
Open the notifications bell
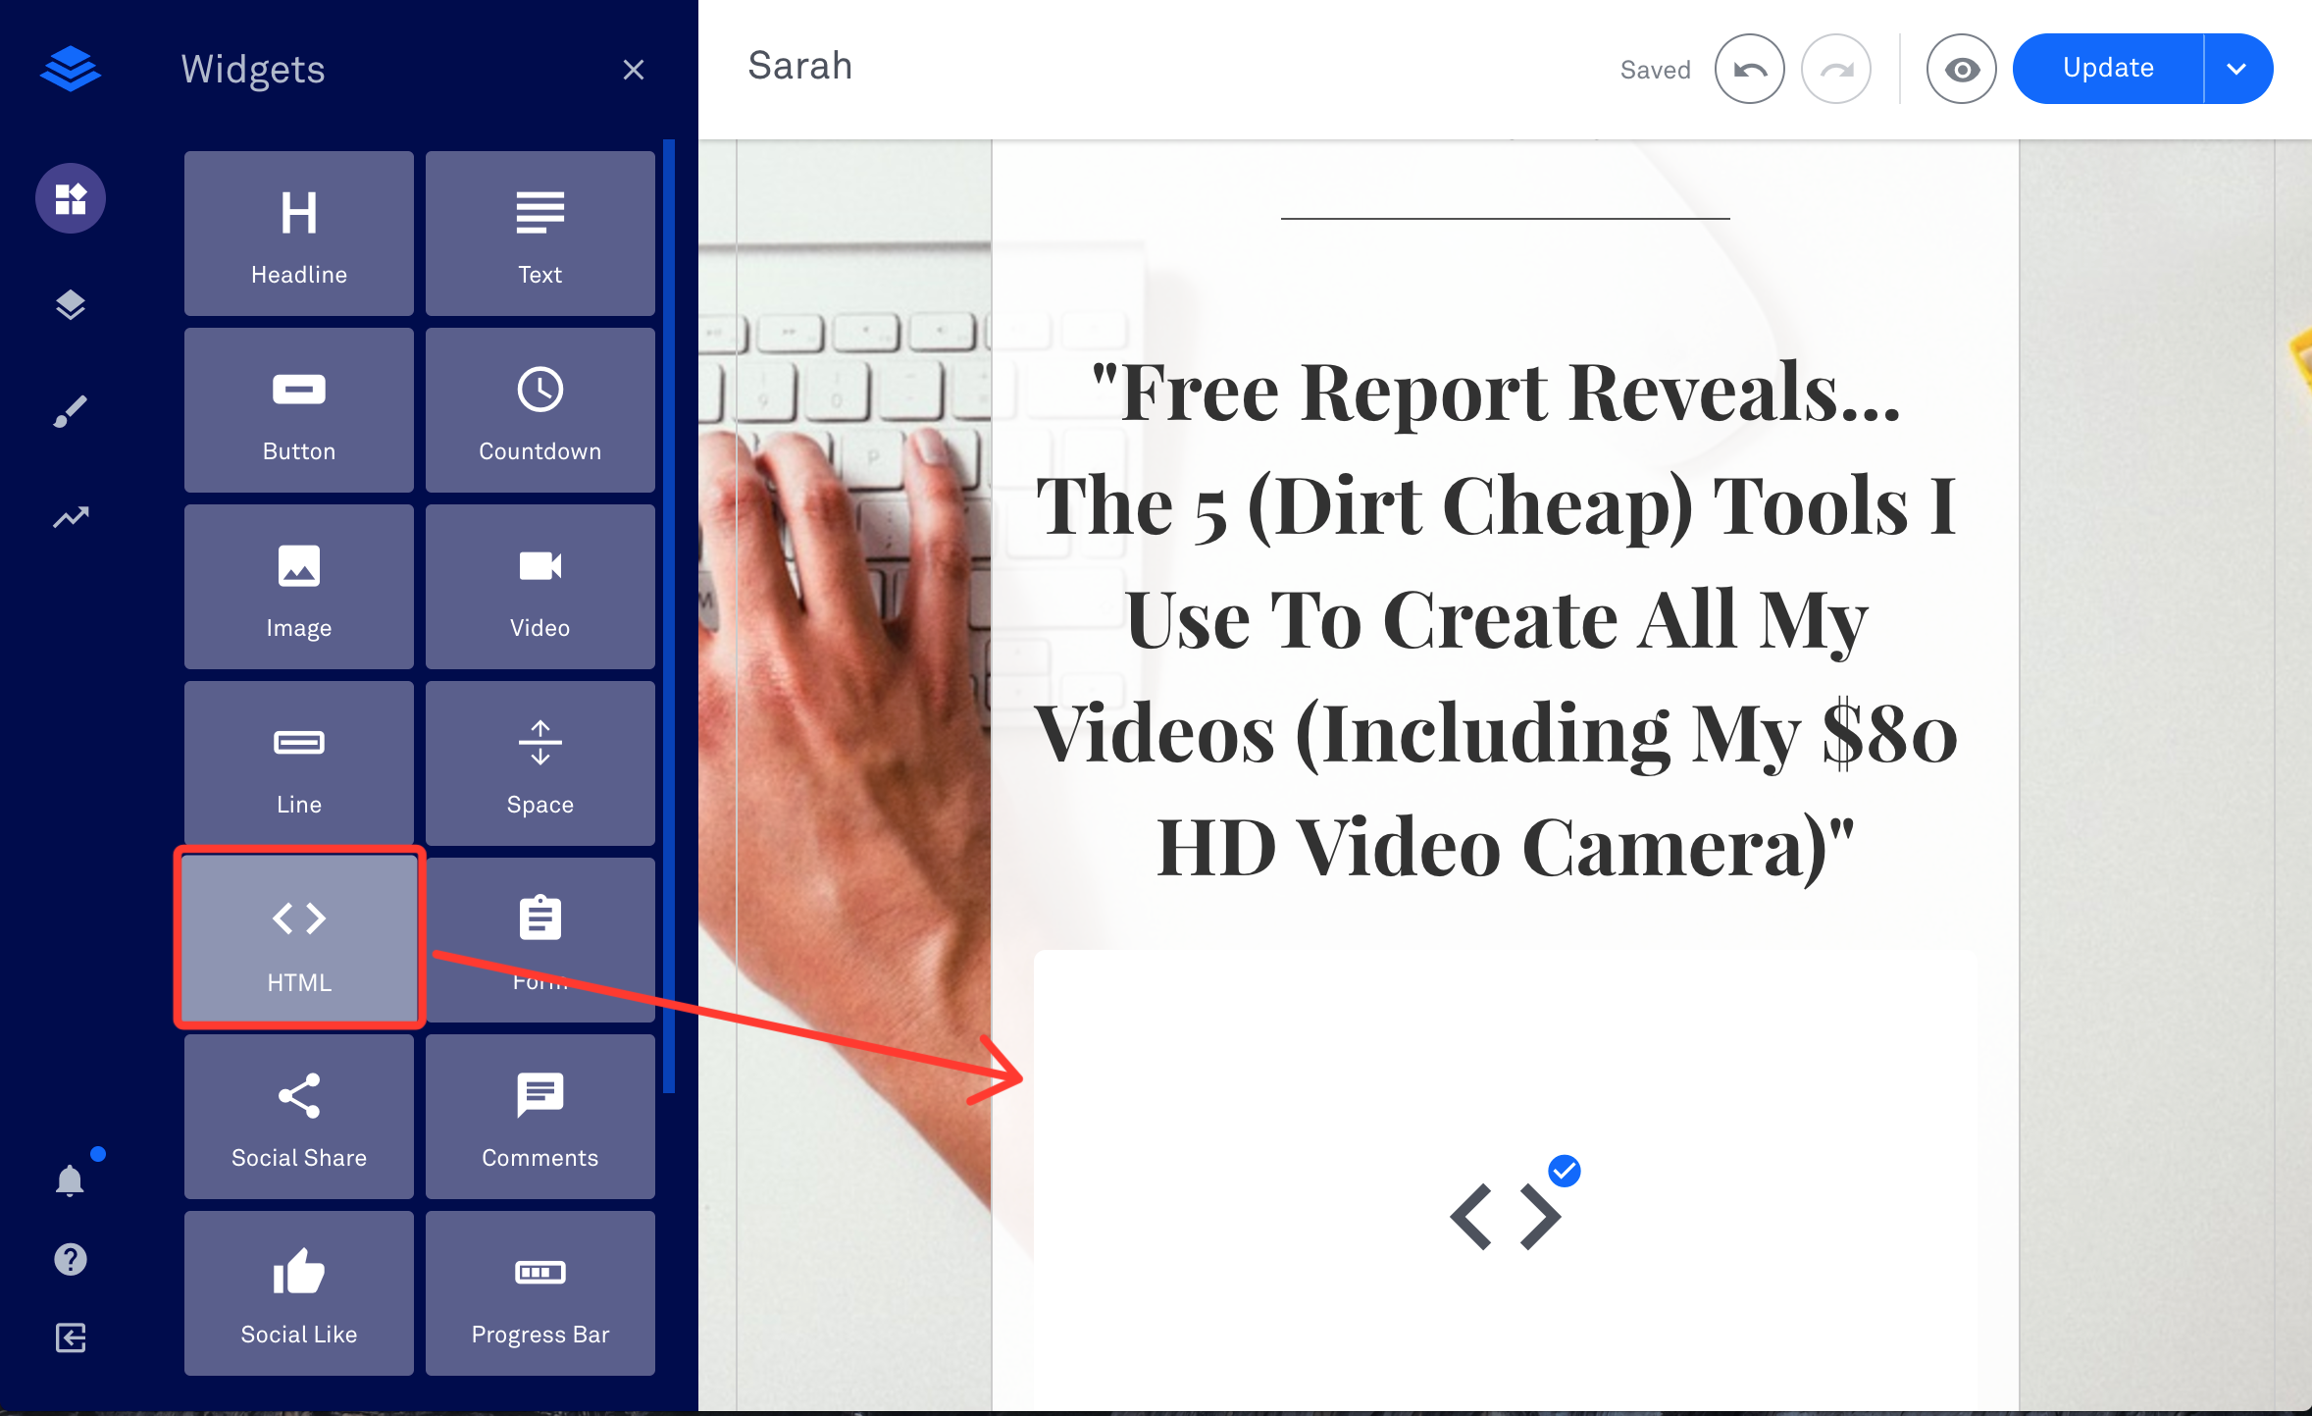[x=71, y=1180]
